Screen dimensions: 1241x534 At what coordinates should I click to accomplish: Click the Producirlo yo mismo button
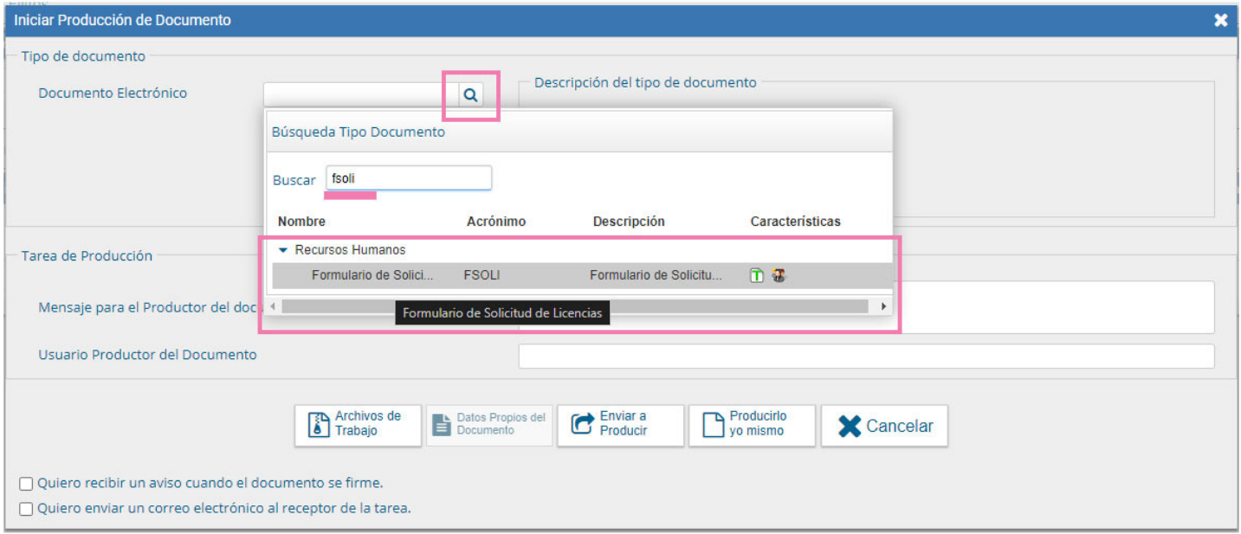point(752,425)
